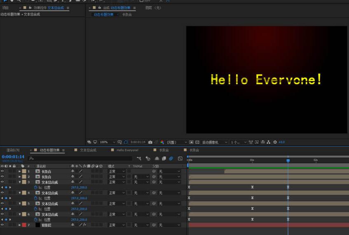Click parent pick whip for layer 7

click(154, 225)
